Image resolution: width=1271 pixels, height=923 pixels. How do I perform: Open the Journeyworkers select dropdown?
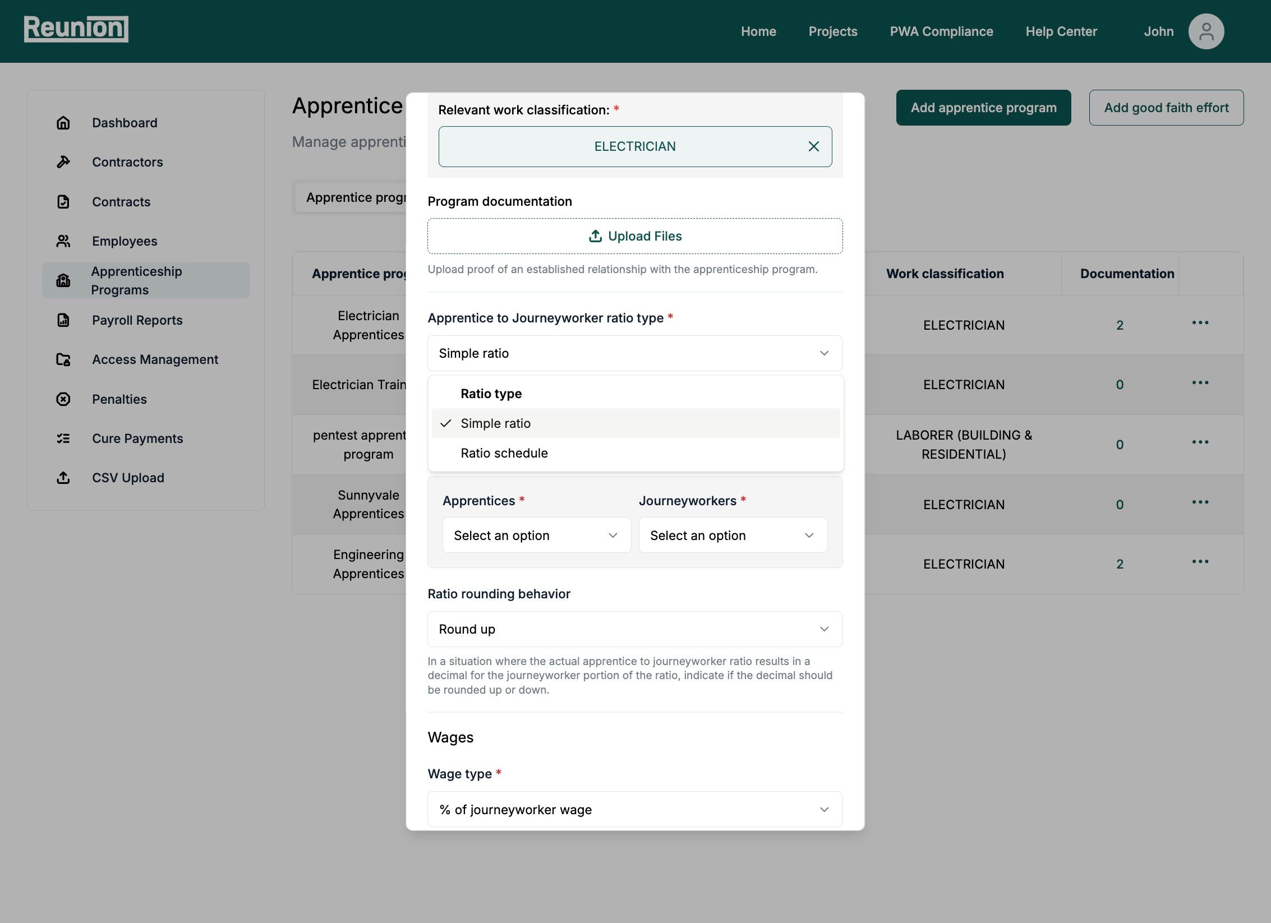(x=733, y=536)
